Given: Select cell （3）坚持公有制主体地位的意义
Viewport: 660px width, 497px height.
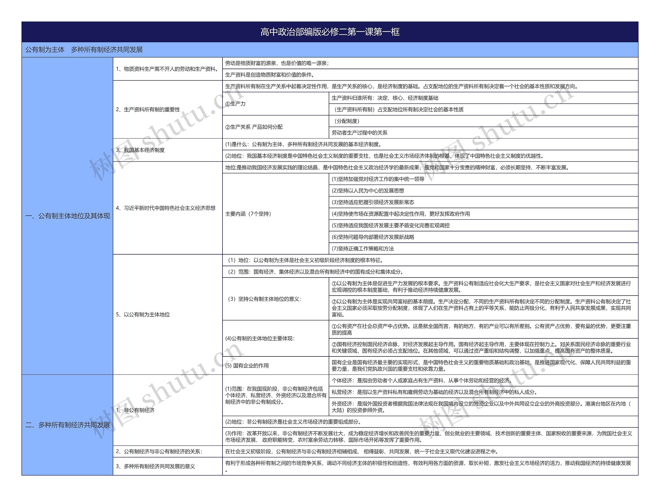Looking at the screenshot, I should point(276,299).
